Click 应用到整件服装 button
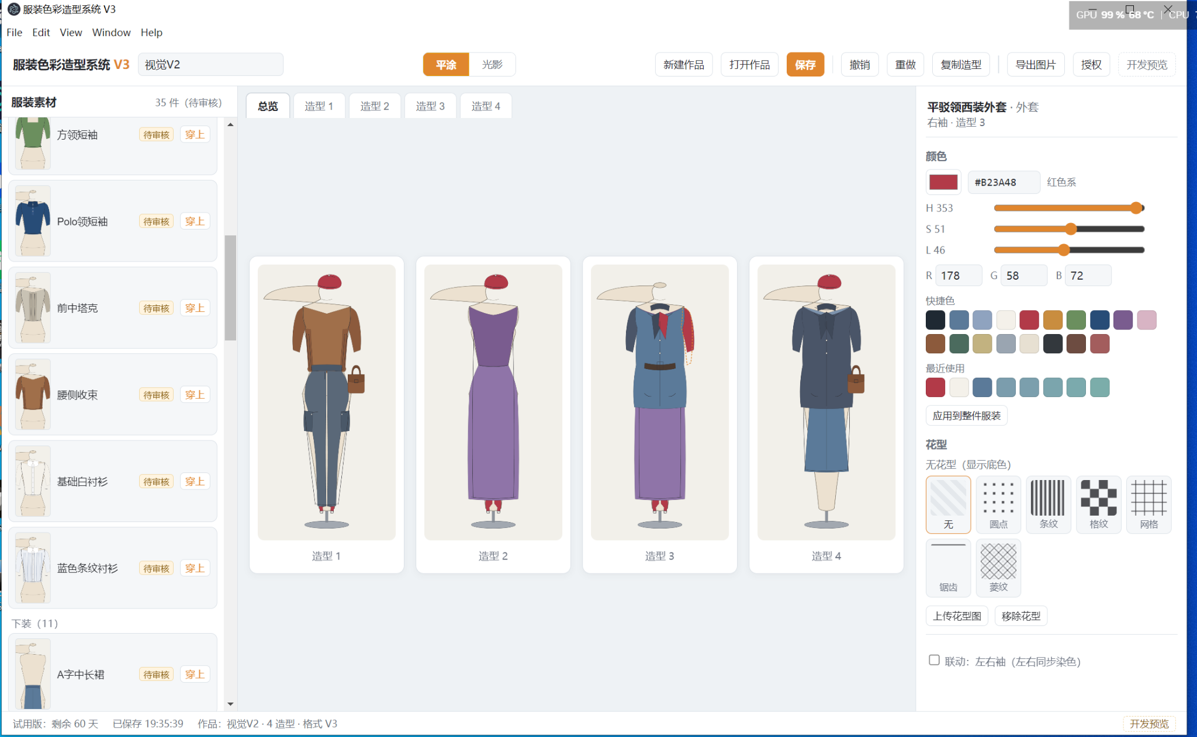This screenshot has width=1197, height=737. coord(966,416)
